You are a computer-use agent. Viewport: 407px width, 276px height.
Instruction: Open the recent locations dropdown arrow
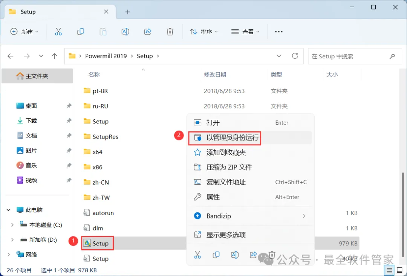pyautogui.click(x=41, y=56)
